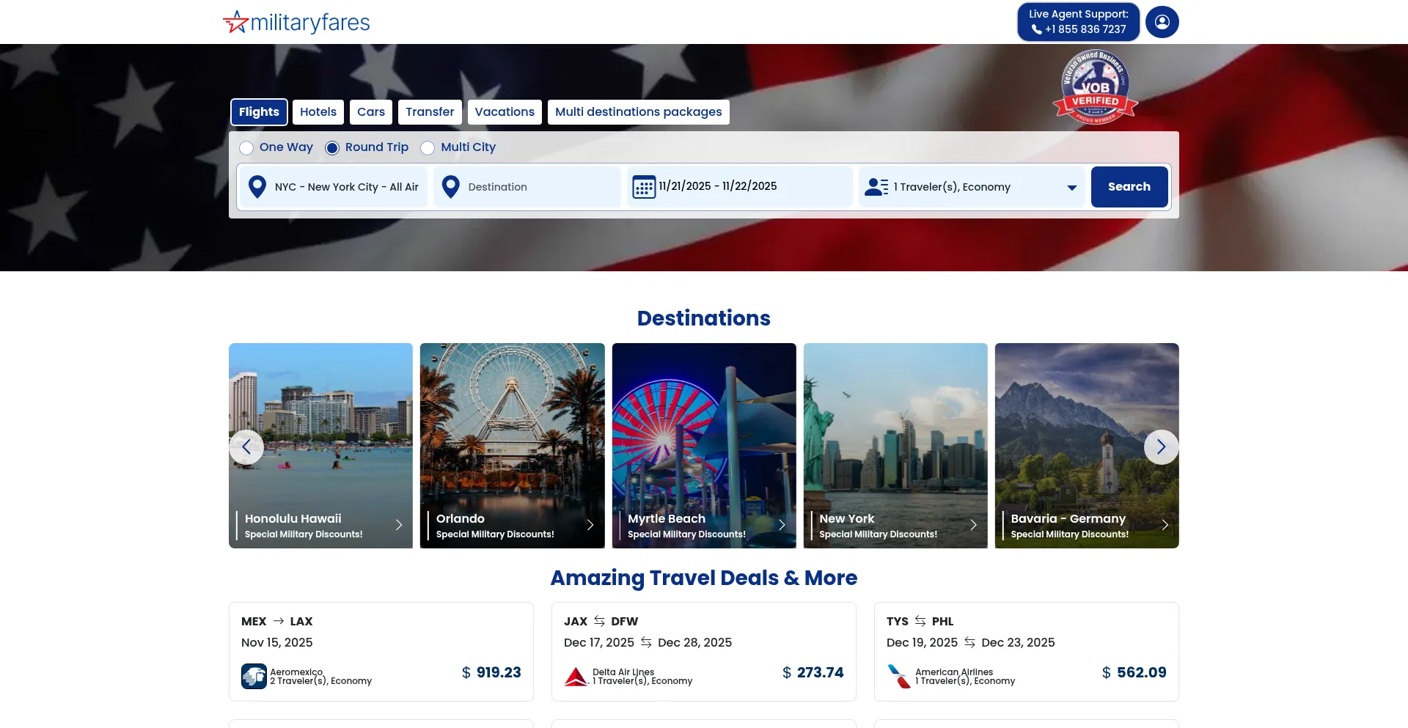Click the travel dates field 11/21/2025 - 11/22/2025
This screenshot has height=728, width=1408.
click(740, 187)
